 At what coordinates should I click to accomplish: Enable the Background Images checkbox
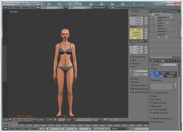133,89
